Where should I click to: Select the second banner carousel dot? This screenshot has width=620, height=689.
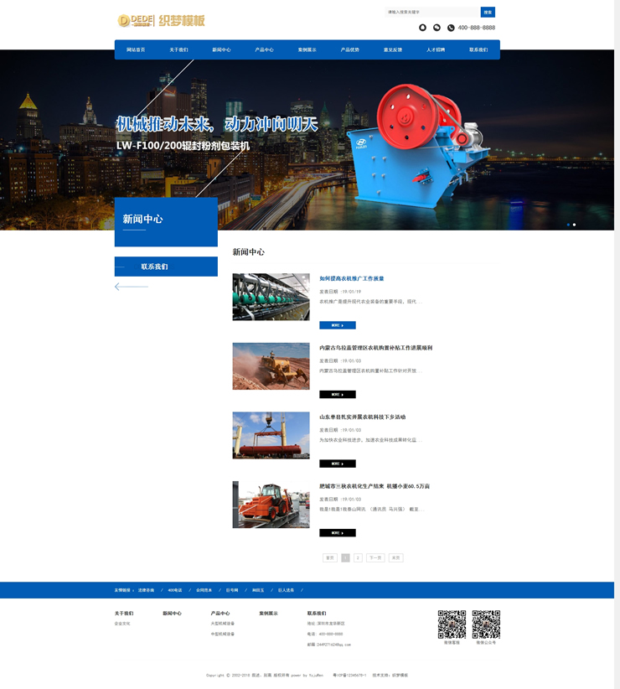point(574,225)
